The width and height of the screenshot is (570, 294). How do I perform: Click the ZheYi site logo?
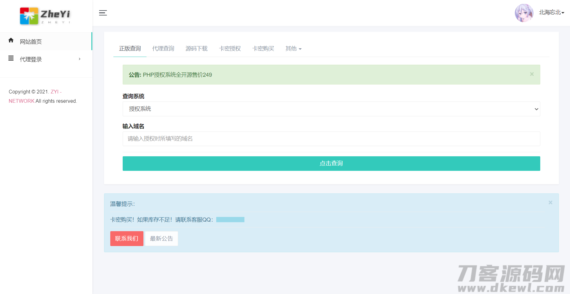pyautogui.click(x=45, y=15)
